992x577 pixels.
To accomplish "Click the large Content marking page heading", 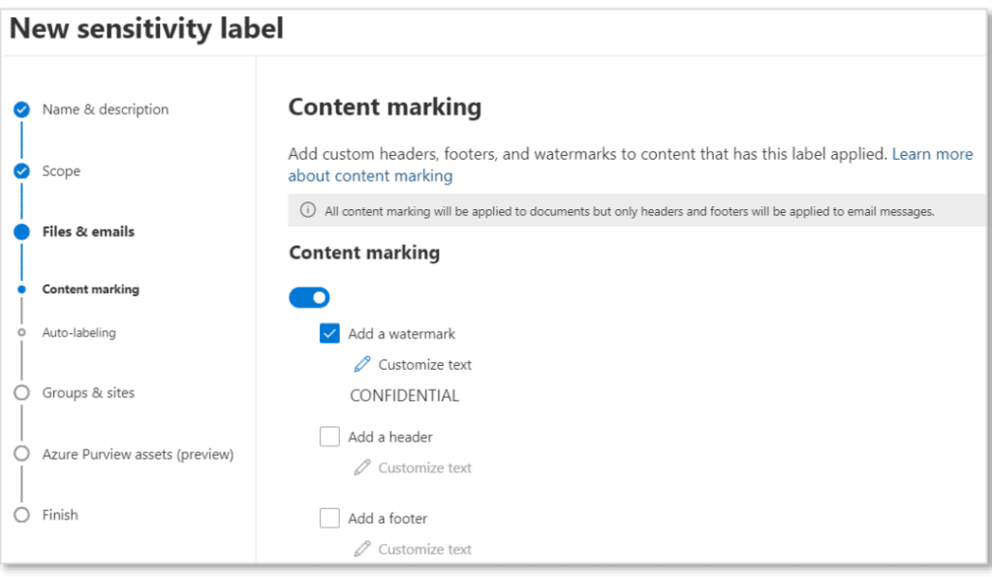I will coord(385,106).
